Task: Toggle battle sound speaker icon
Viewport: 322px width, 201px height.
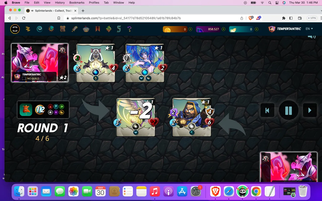Action: [x=312, y=37]
